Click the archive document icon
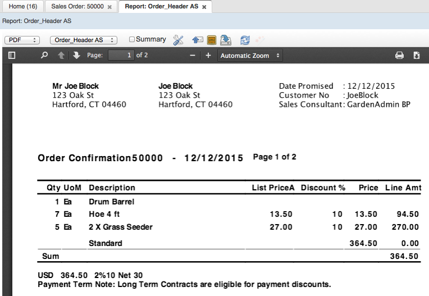 point(212,40)
